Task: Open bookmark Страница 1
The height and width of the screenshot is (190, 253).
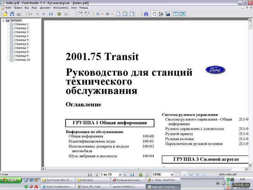Action: coord(21,24)
